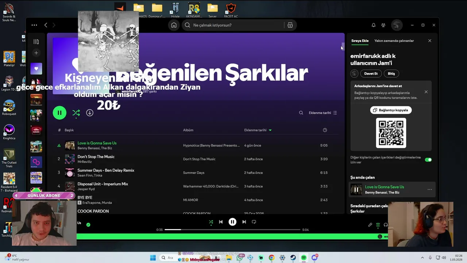Open Steam from the taskbar

[293, 258]
